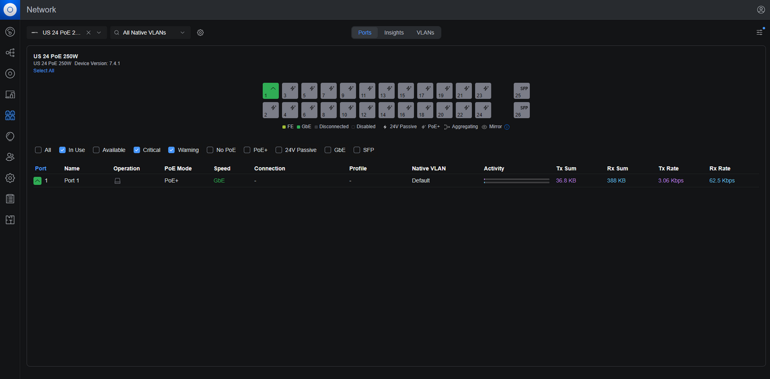Sort by the Speed column header

[222, 168]
